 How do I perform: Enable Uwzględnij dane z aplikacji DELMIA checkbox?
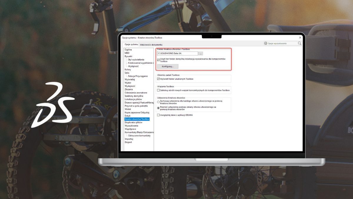(x=158, y=115)
